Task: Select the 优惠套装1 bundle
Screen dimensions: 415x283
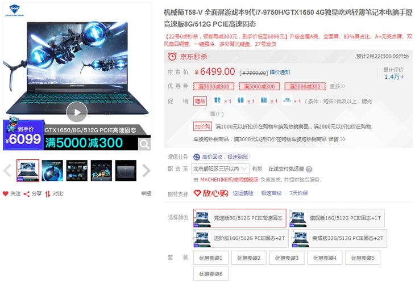Action: pos(211,258)
